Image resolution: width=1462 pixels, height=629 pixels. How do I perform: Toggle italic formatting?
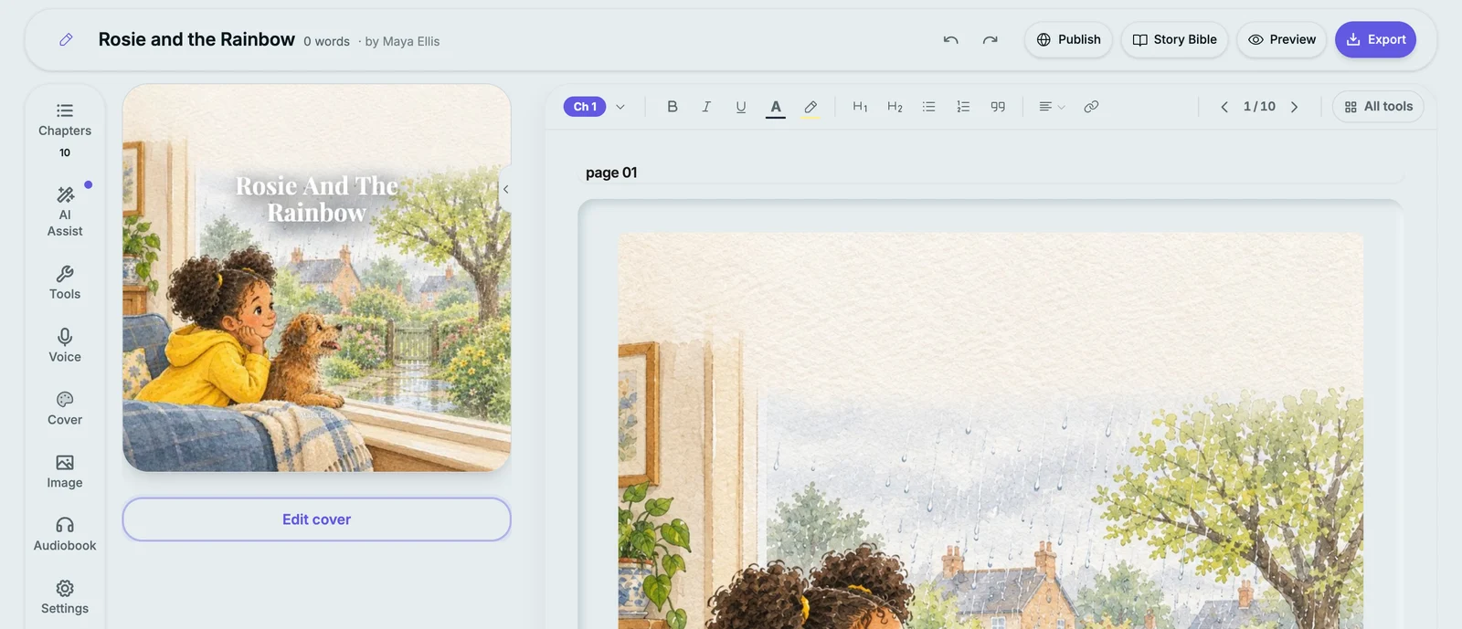click(706, 107)
